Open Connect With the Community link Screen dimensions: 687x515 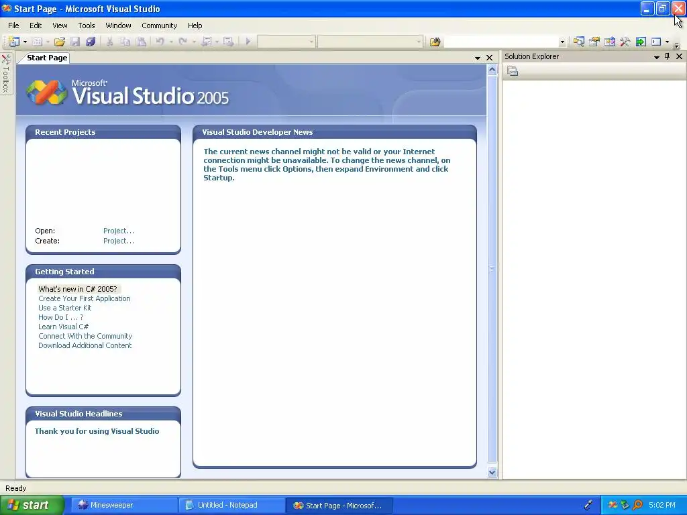click(85, 337)
